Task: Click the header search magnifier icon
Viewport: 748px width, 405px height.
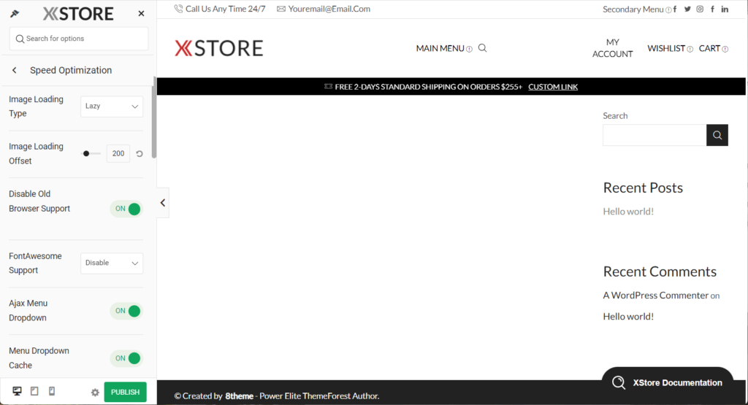Action: coord(482,48)
